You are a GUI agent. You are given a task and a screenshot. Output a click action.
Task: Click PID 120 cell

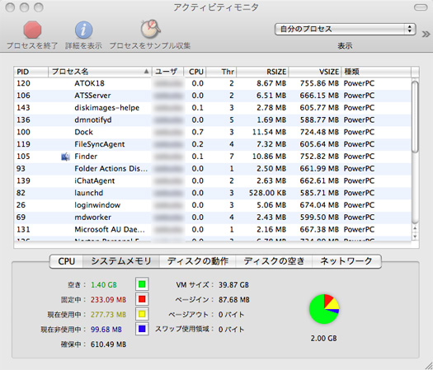[x=23, y=83]
